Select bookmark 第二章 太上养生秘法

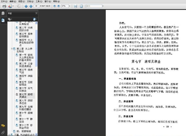[24, 50]
